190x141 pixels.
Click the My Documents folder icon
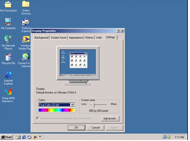pyautogui.click(x=8, y=4)
